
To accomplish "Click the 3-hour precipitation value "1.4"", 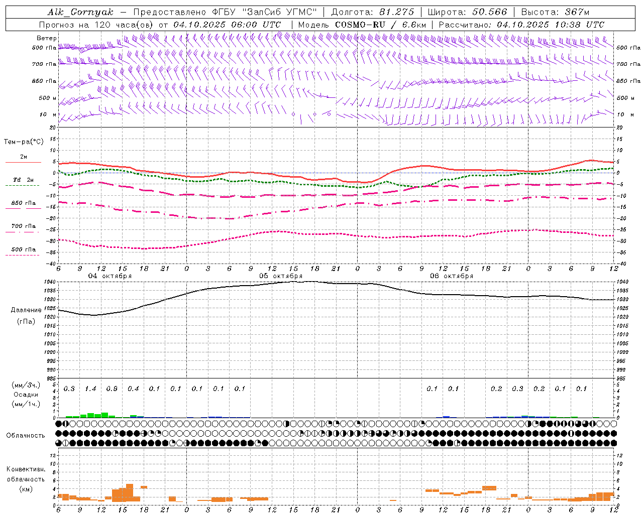I will [90, 389].
